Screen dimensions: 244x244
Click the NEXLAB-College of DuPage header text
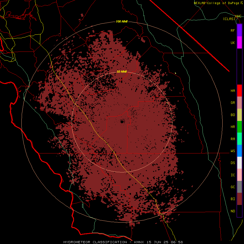216,3
